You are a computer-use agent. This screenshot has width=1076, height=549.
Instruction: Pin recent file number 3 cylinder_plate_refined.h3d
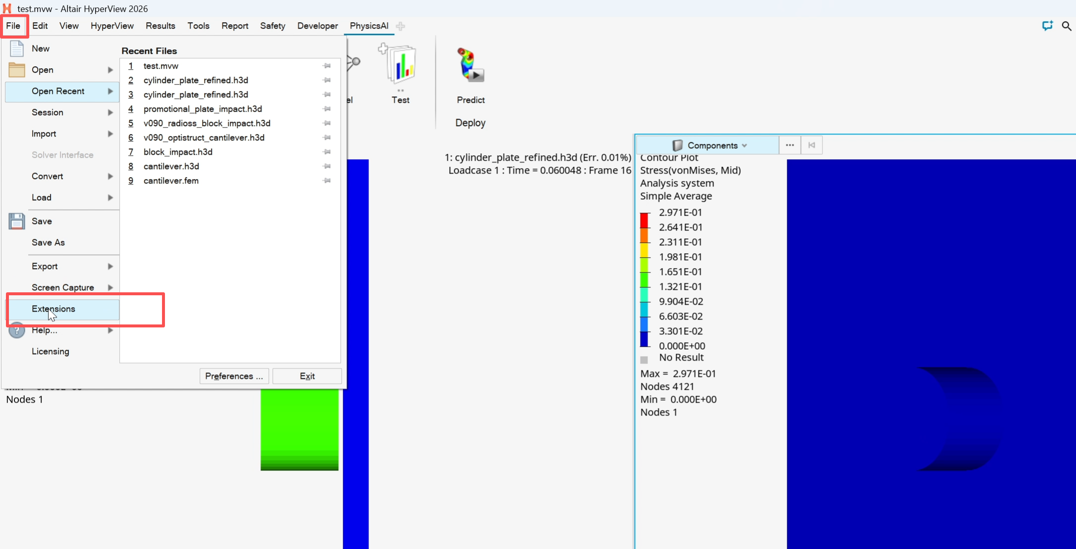[x=327, y=94]
